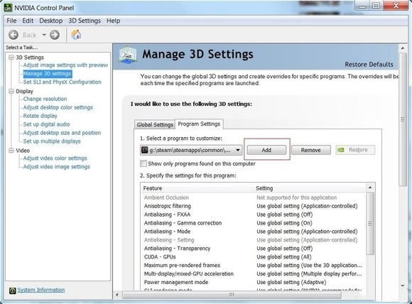Viewport: 412px width, 304px height.
Task: Open Change resolution task
Action: (x=45, y=99)
